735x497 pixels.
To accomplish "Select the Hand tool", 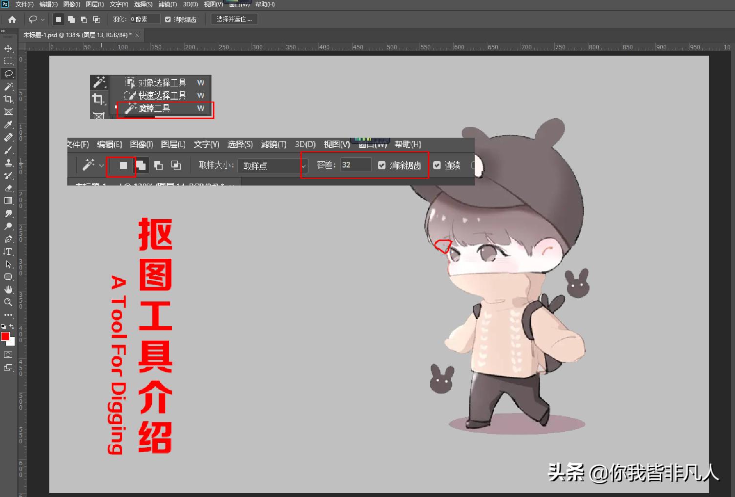I will [8, 290].
